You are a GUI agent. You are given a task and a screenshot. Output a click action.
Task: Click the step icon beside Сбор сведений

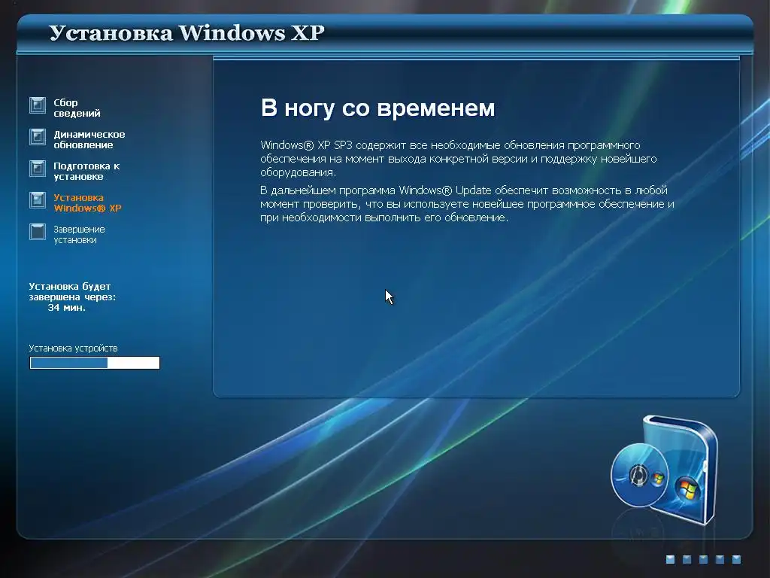click(x=38, y=105)
